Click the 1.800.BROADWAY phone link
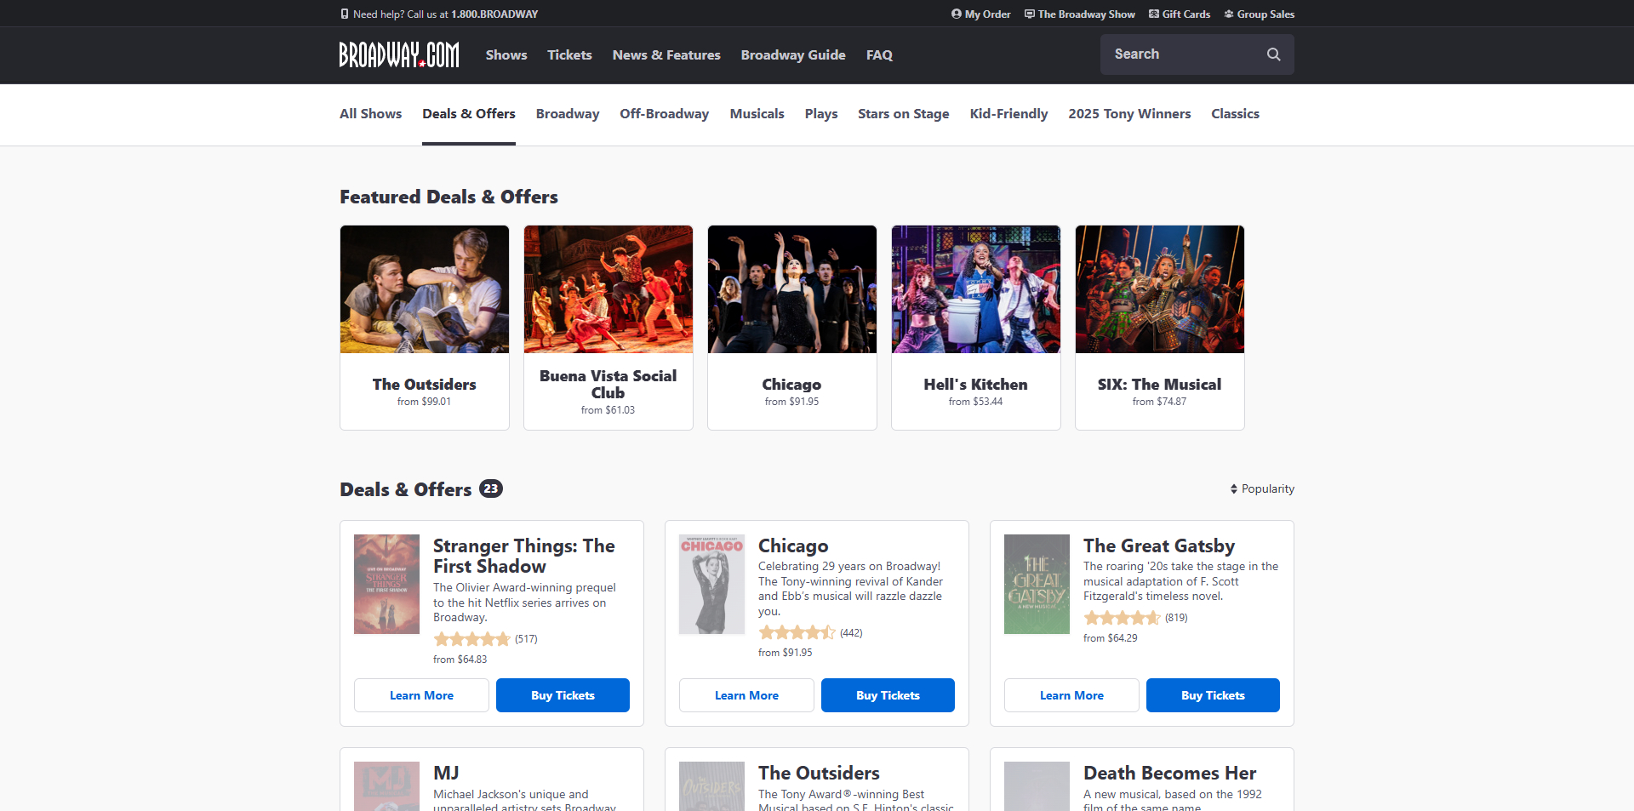This screenshot has width=1634, height=811. [494, 14]
